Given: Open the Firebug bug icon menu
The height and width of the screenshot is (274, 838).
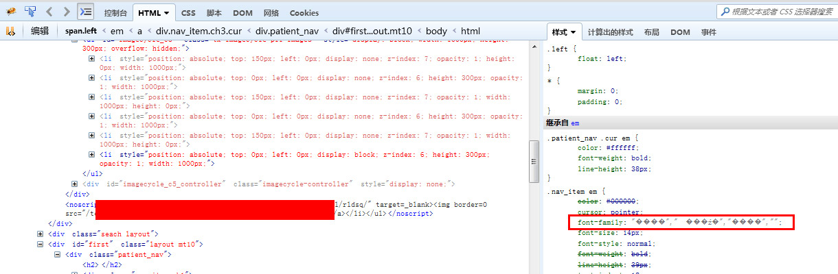Looking at the screenshot, I should (10, 12).
